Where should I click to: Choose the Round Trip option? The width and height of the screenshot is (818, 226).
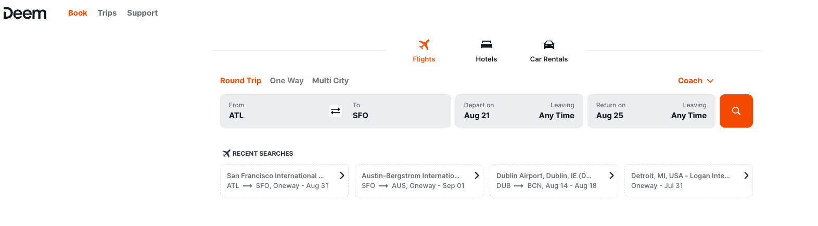tap(240, 81)
